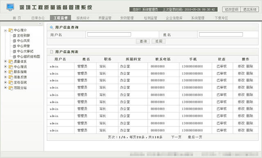Click the page icon beside 主任致辞

click(15, 36)
